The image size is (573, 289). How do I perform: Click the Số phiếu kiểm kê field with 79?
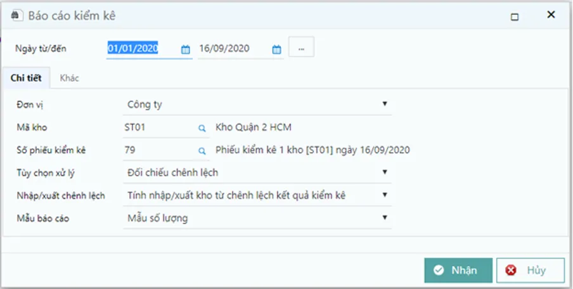[158, 150]
